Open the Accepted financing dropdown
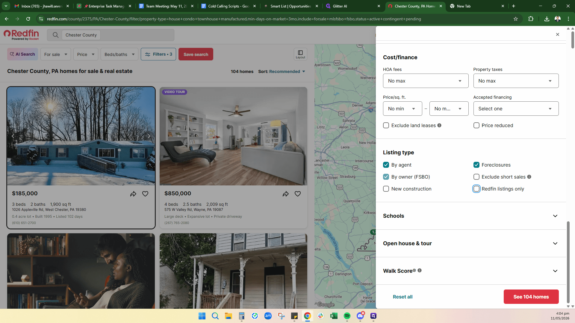575x323 pixels. coord(516,109)
